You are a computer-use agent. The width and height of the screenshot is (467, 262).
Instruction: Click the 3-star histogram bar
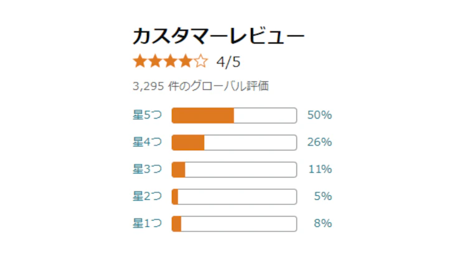234,169
